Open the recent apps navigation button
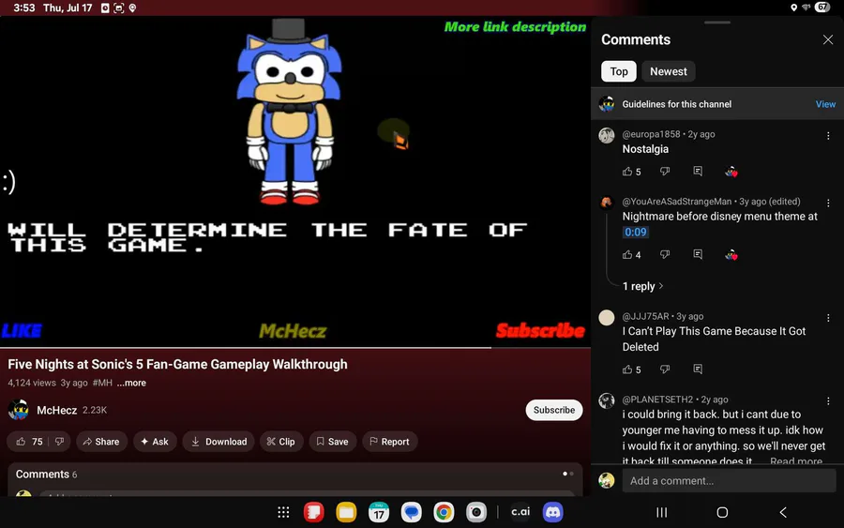Screen dimensions: 844x528 [661, 512]
